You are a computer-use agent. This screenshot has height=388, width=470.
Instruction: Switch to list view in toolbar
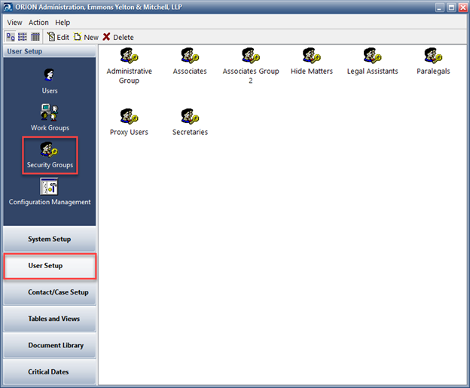tap(23, 37)
